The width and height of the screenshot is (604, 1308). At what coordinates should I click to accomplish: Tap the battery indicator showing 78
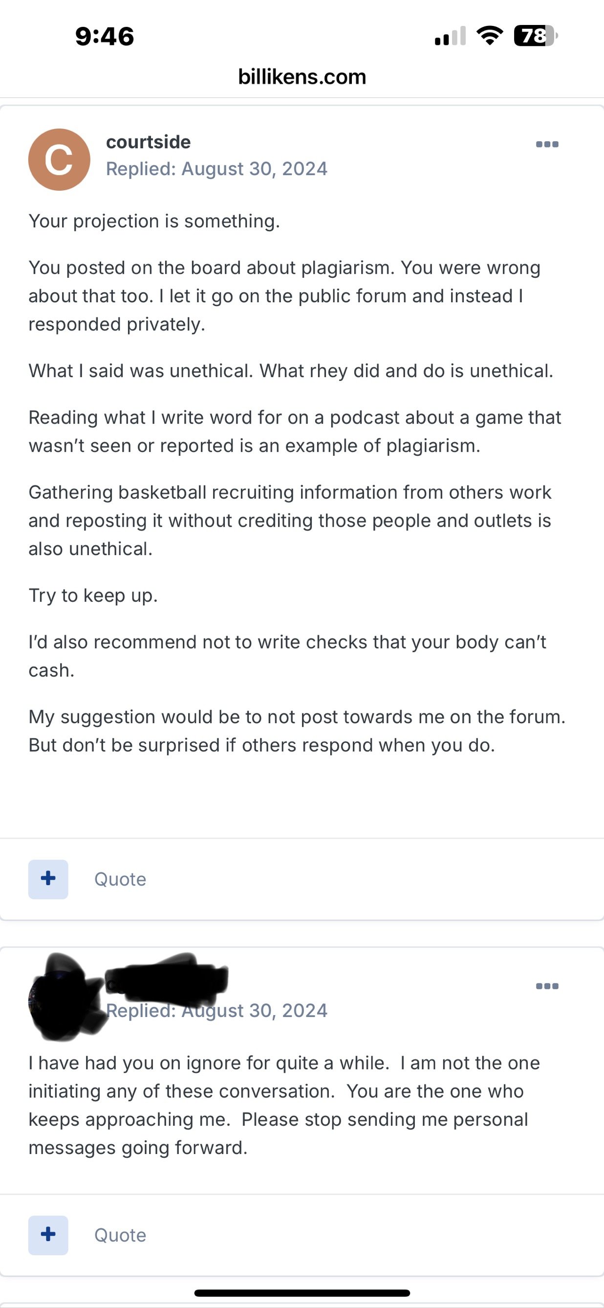(535, 36)
